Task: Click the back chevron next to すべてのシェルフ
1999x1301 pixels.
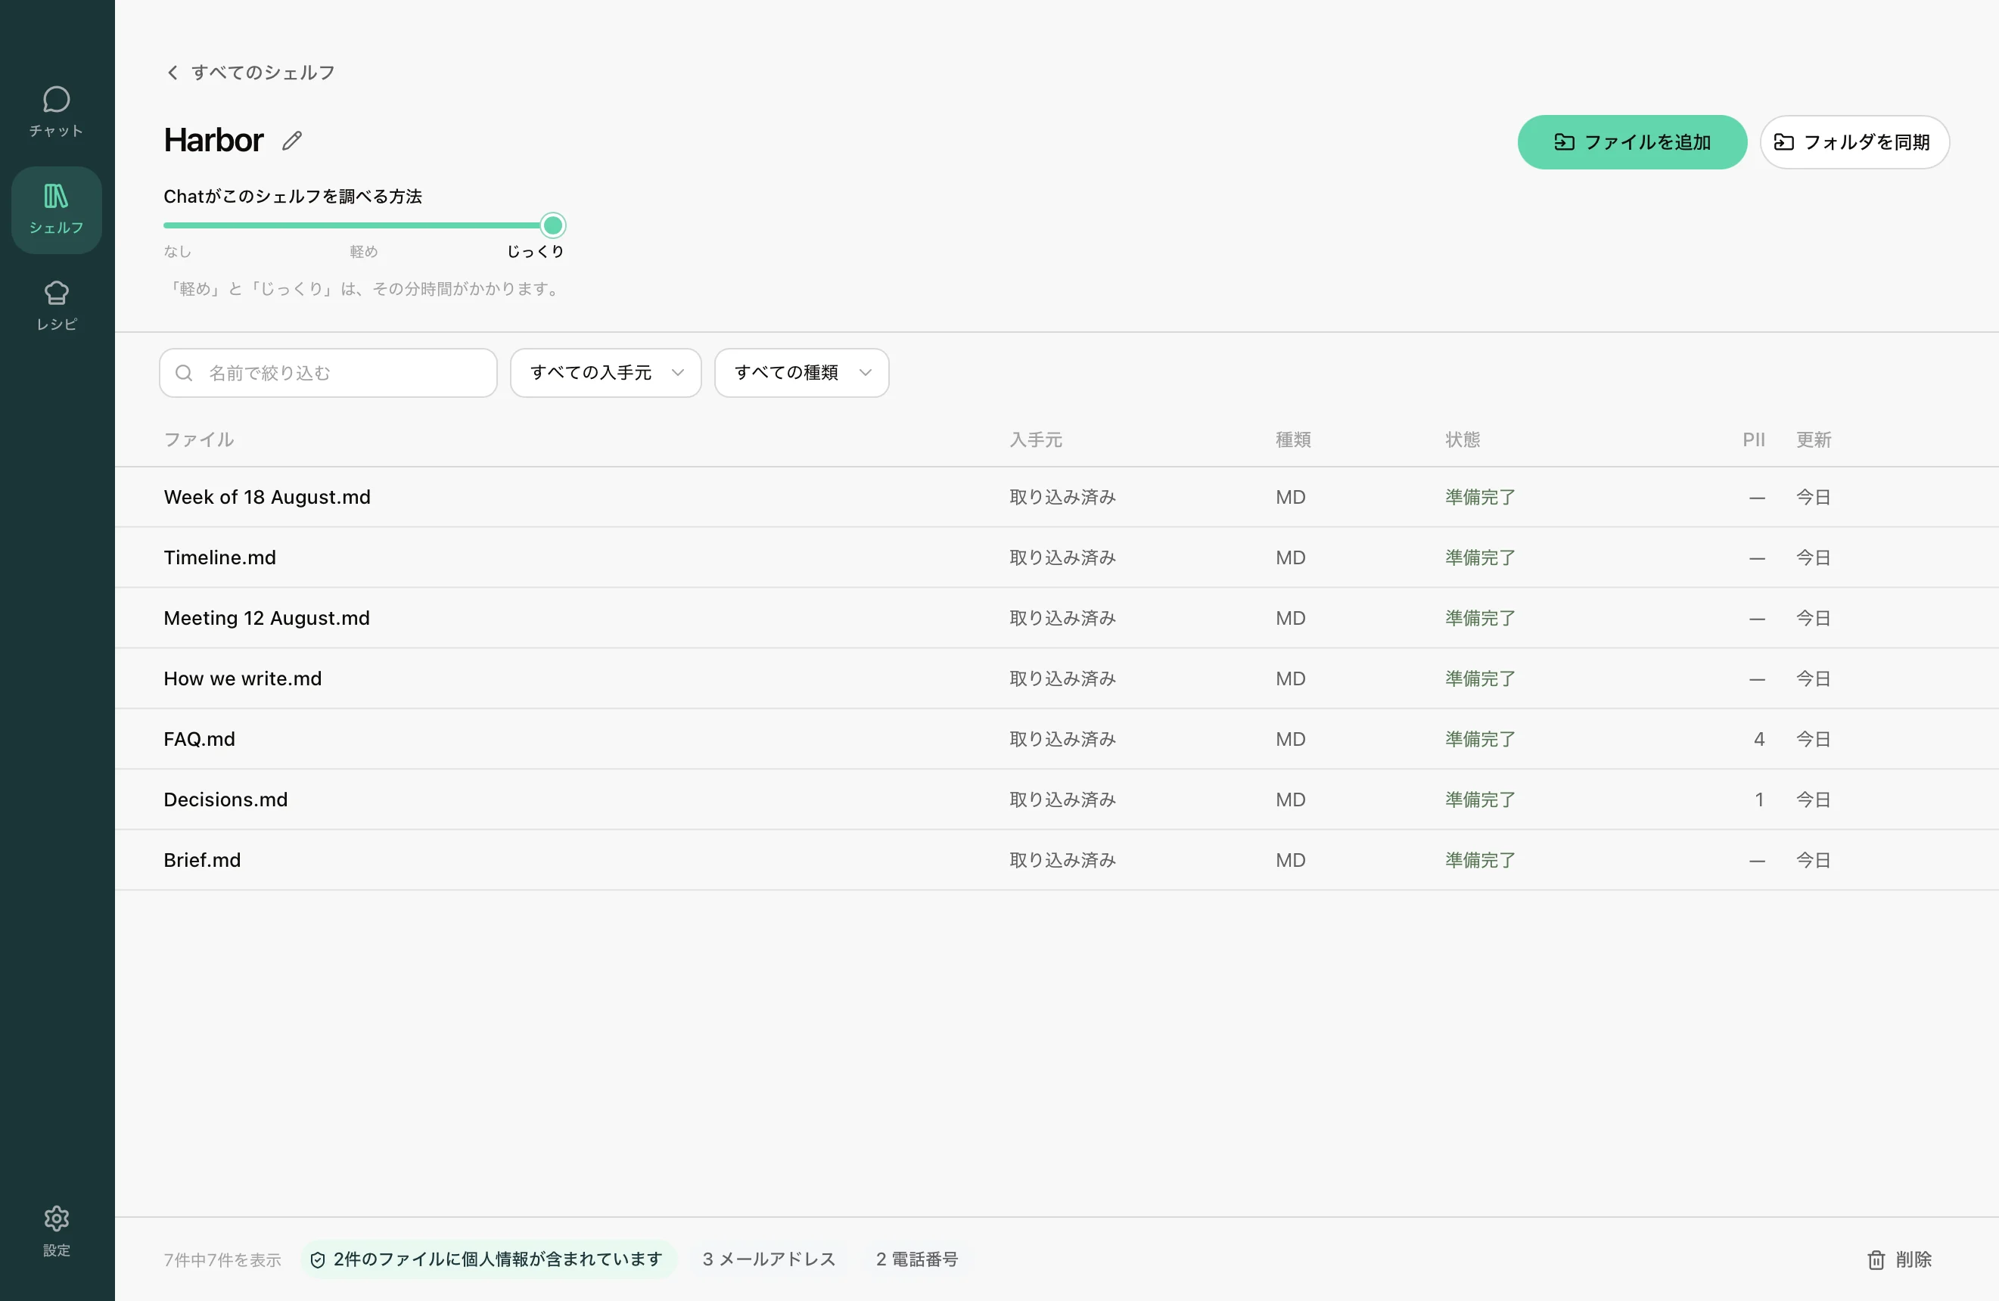Action: [x=173, y=72]
